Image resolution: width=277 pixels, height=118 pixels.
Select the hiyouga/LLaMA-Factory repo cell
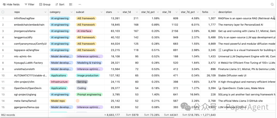pyautogui.click(x=28, y=63)
